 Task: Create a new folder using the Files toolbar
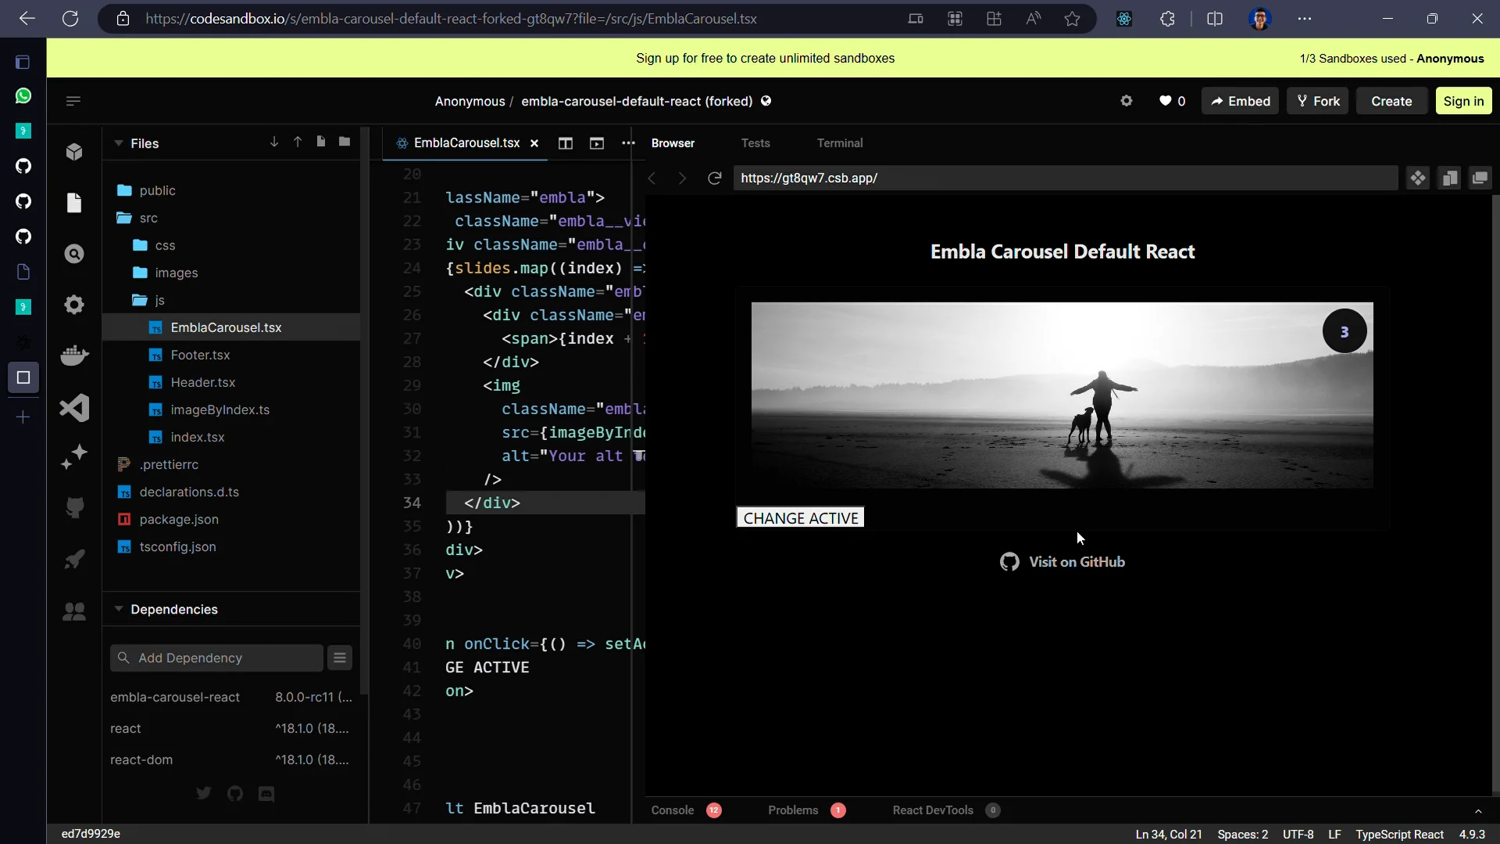click(x=345, y=142)
